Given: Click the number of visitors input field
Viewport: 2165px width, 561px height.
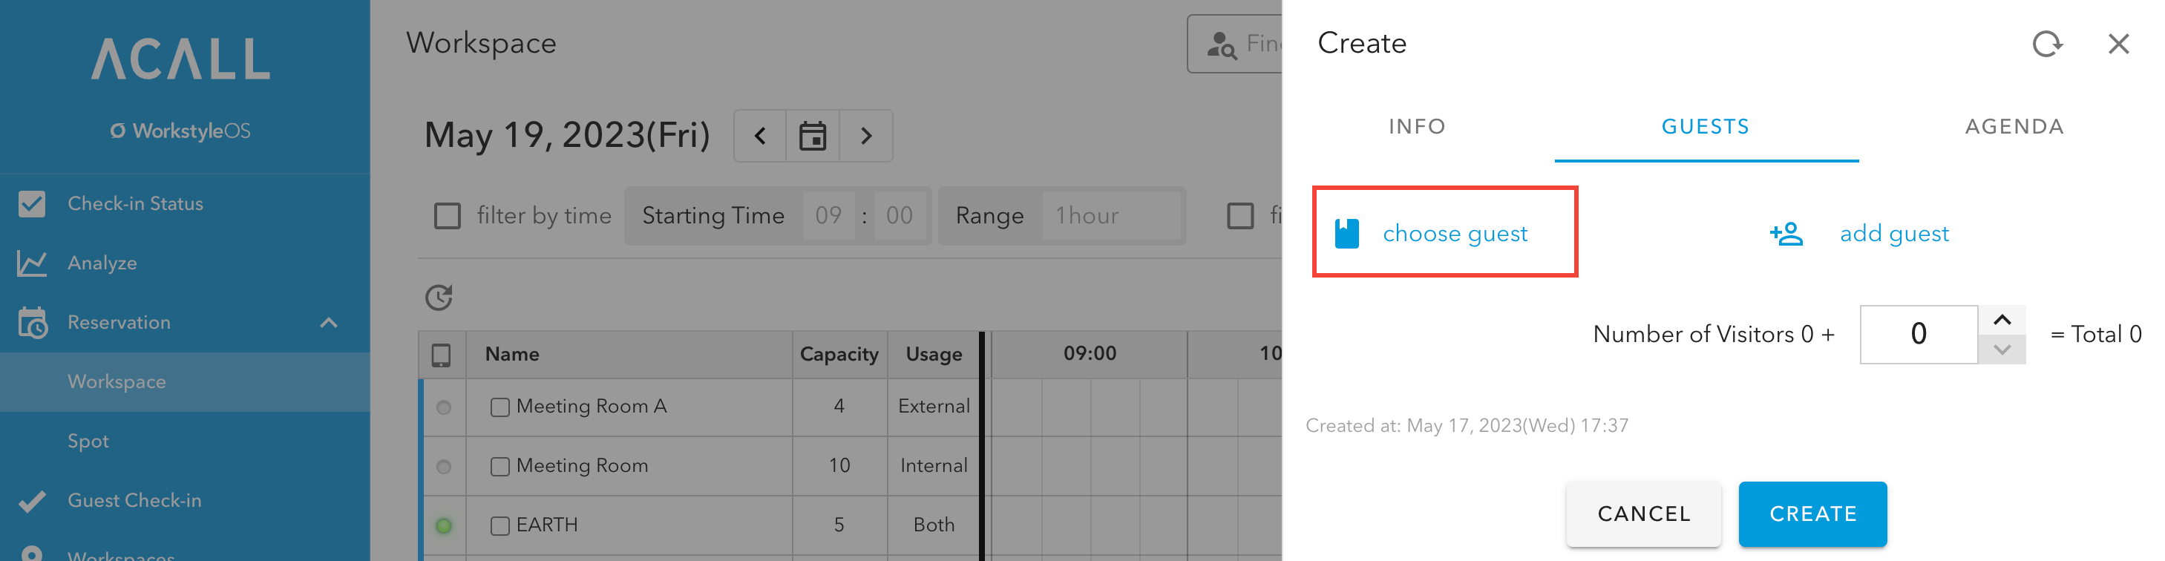Looking at the screenshot, I should coord(1919,334).
